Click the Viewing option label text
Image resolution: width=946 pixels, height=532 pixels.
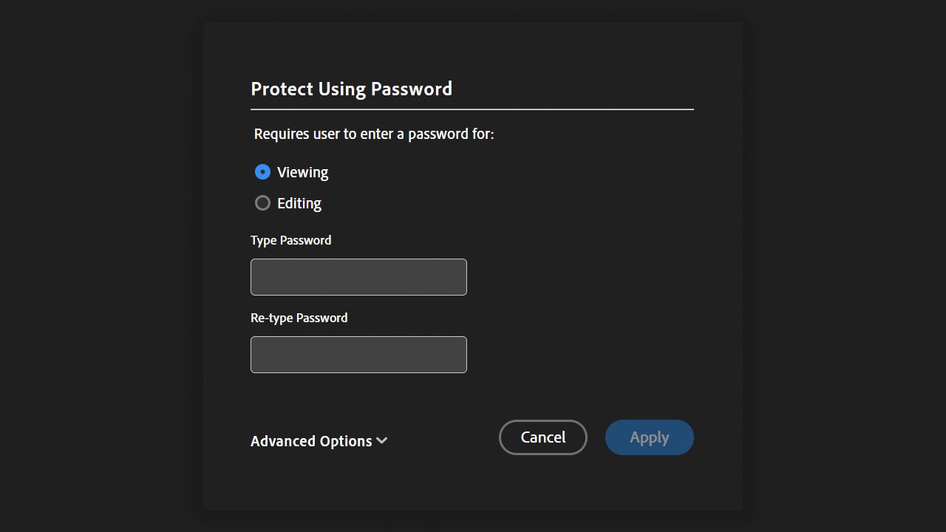click(x=302, y=172)
